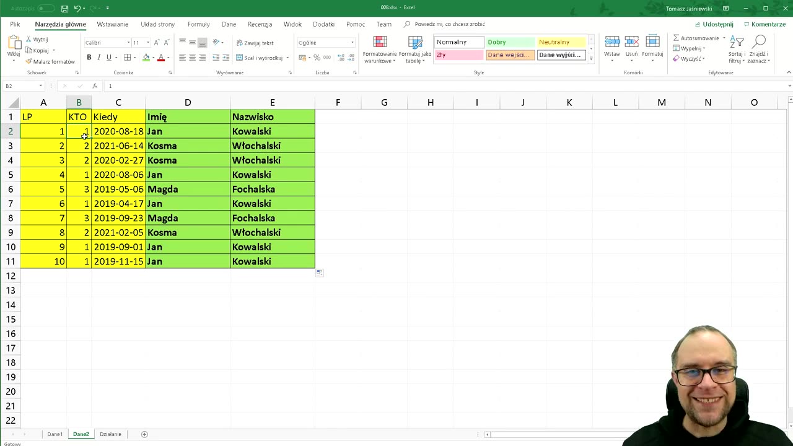Apply thousands separator 000 format
Screen dimensions: 793x446
[327, 58]
